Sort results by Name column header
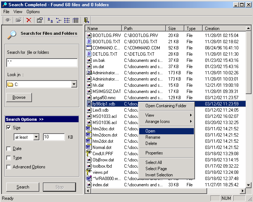Screen dimensions: 253x202 pyautogui.click(x=104, y=29)
